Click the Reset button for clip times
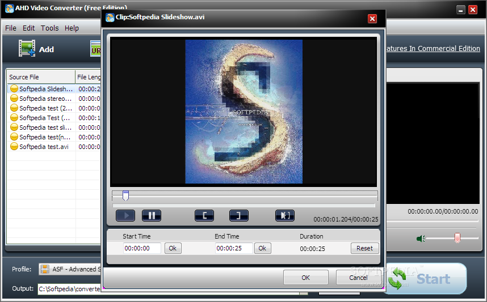The height and width of the screenshot is (302, 487). pos(364,248)
